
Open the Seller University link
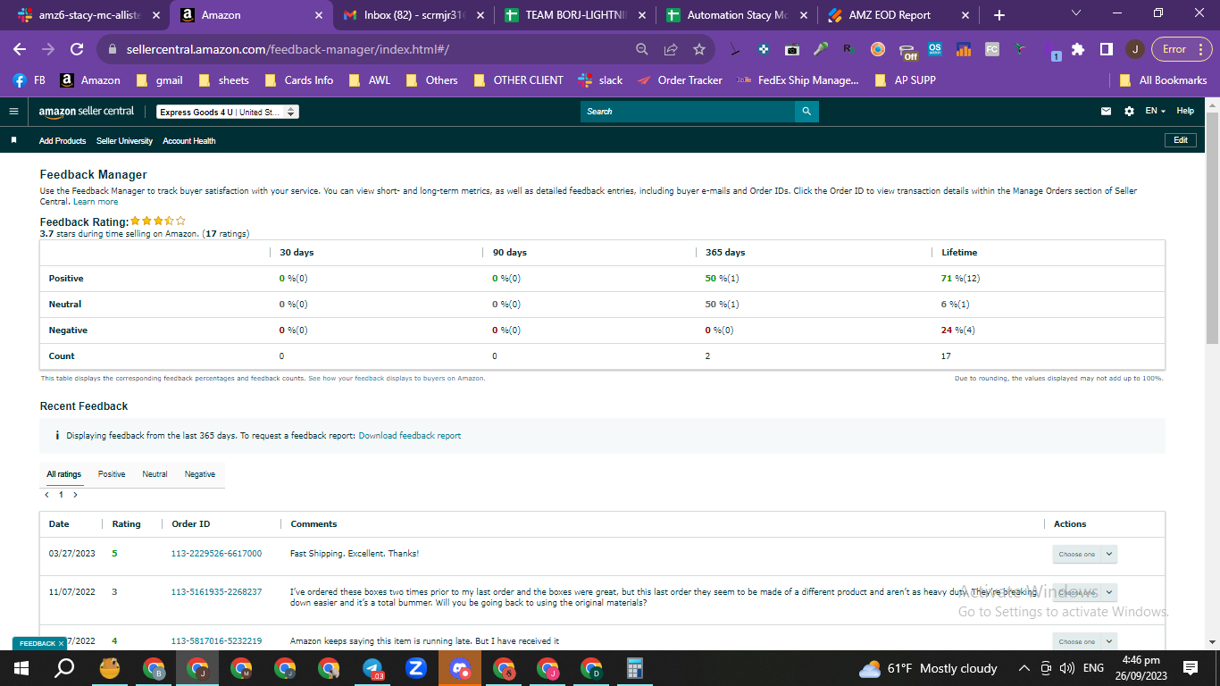click(x=124, y=141)
